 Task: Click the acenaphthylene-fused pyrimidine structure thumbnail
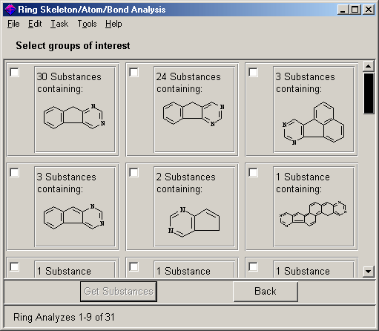314,123
